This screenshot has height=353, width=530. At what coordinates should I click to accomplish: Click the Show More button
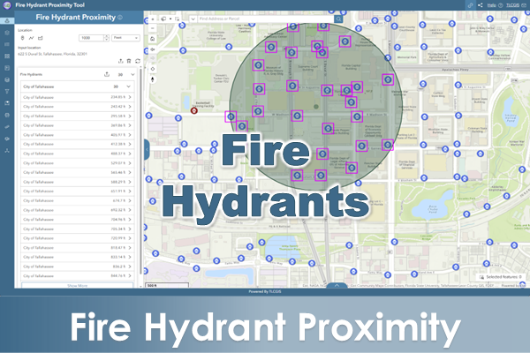point(78,285)
